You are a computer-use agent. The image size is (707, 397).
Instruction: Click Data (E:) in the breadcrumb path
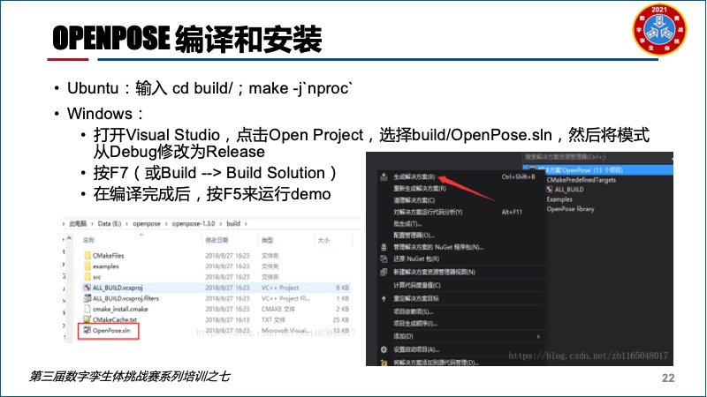click(110, 224)
